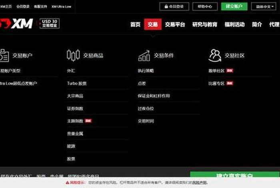The image size is (280, 188).
Task: Open the 跟单社区 link
Action: (216, 71)
